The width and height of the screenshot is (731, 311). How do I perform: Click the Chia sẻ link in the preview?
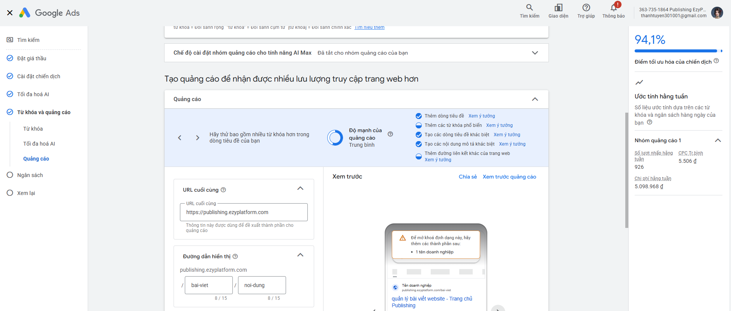tap(468, 177)
